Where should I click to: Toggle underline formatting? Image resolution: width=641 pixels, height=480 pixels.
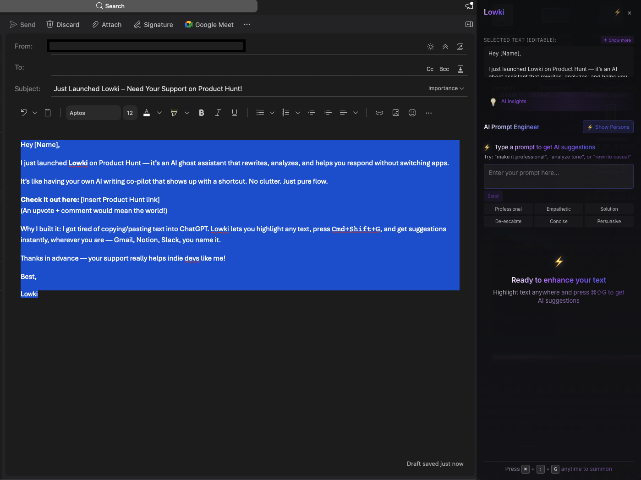pos(235,113)
